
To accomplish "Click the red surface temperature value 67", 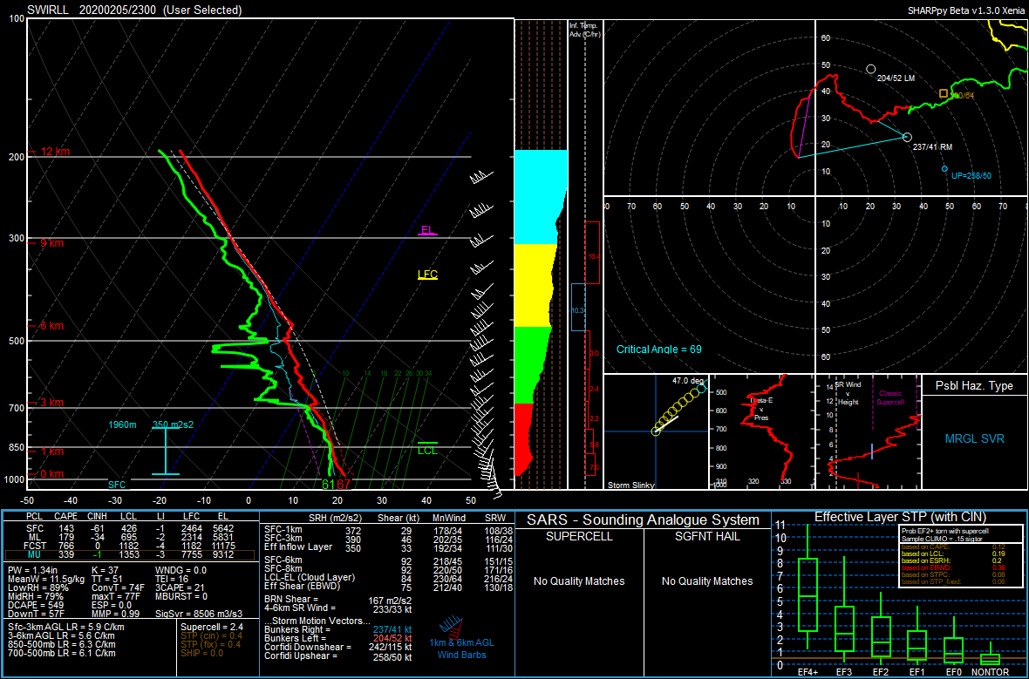I will coord(344,485).
